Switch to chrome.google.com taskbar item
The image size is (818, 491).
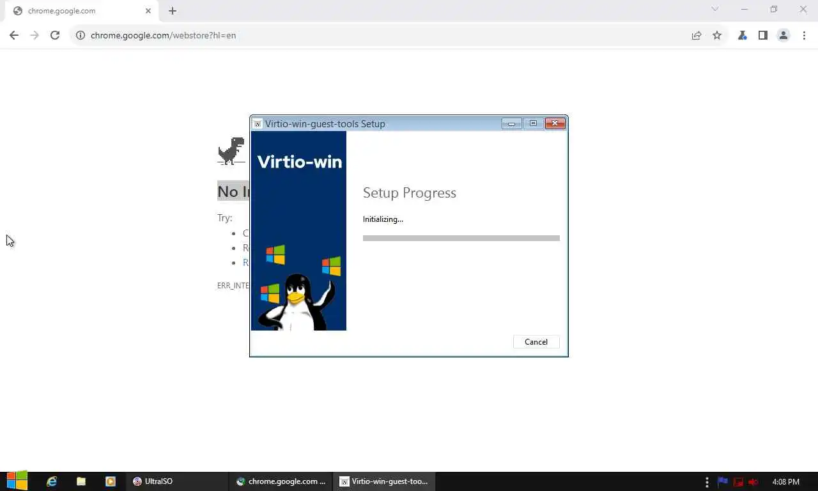(281, 481)
